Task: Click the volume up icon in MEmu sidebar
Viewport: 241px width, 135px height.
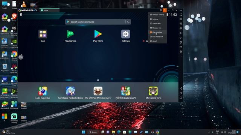Action: pyautogui.click(x=181, y=33)
